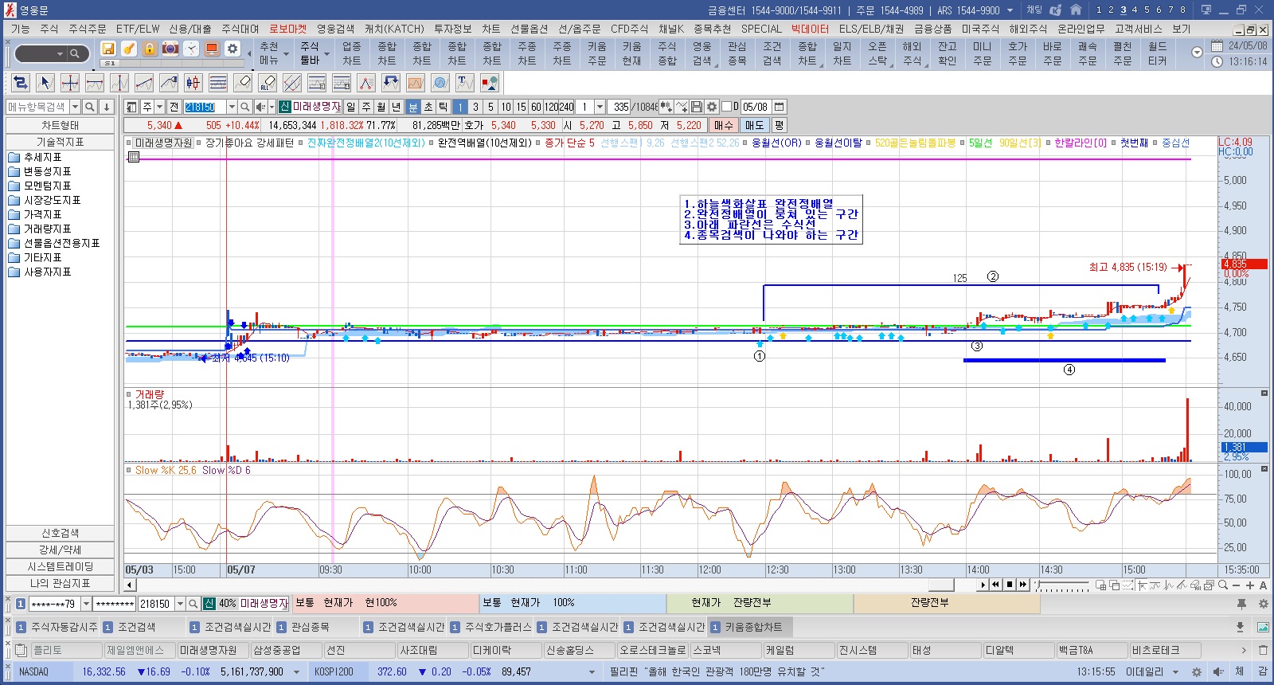Expand the 모멘텀지표 indicator folder

click(x=47, y=186)
